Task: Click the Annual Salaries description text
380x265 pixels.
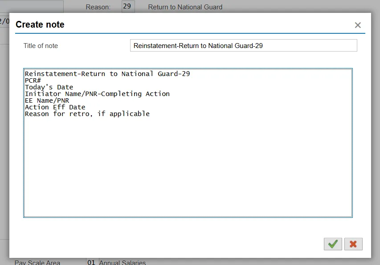Action: 123,262
